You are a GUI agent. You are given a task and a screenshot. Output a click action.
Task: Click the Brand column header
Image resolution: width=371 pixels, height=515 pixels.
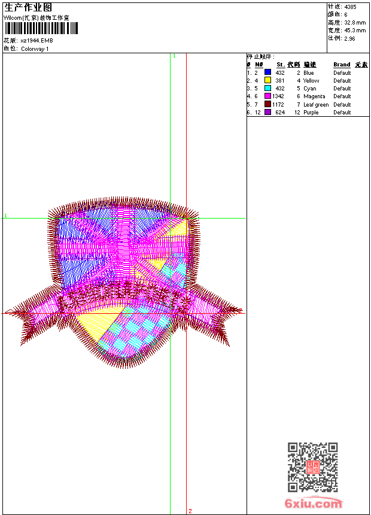(342, 65)
